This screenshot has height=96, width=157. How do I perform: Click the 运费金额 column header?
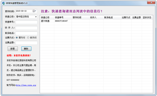click(x=137, y=18)
